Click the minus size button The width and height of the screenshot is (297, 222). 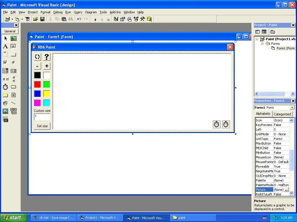(x=37, y=66)
